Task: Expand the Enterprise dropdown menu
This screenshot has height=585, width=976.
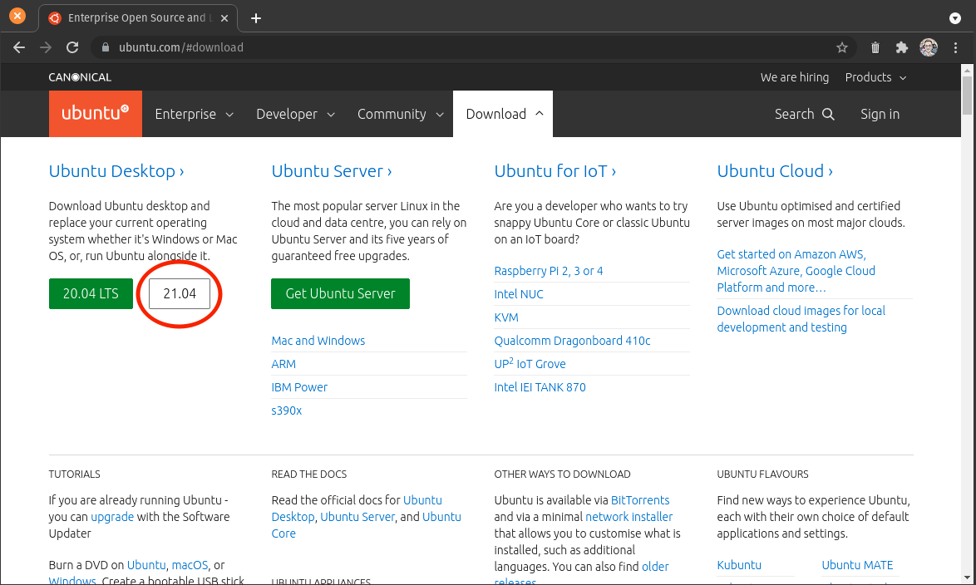Action: point(194,114)
